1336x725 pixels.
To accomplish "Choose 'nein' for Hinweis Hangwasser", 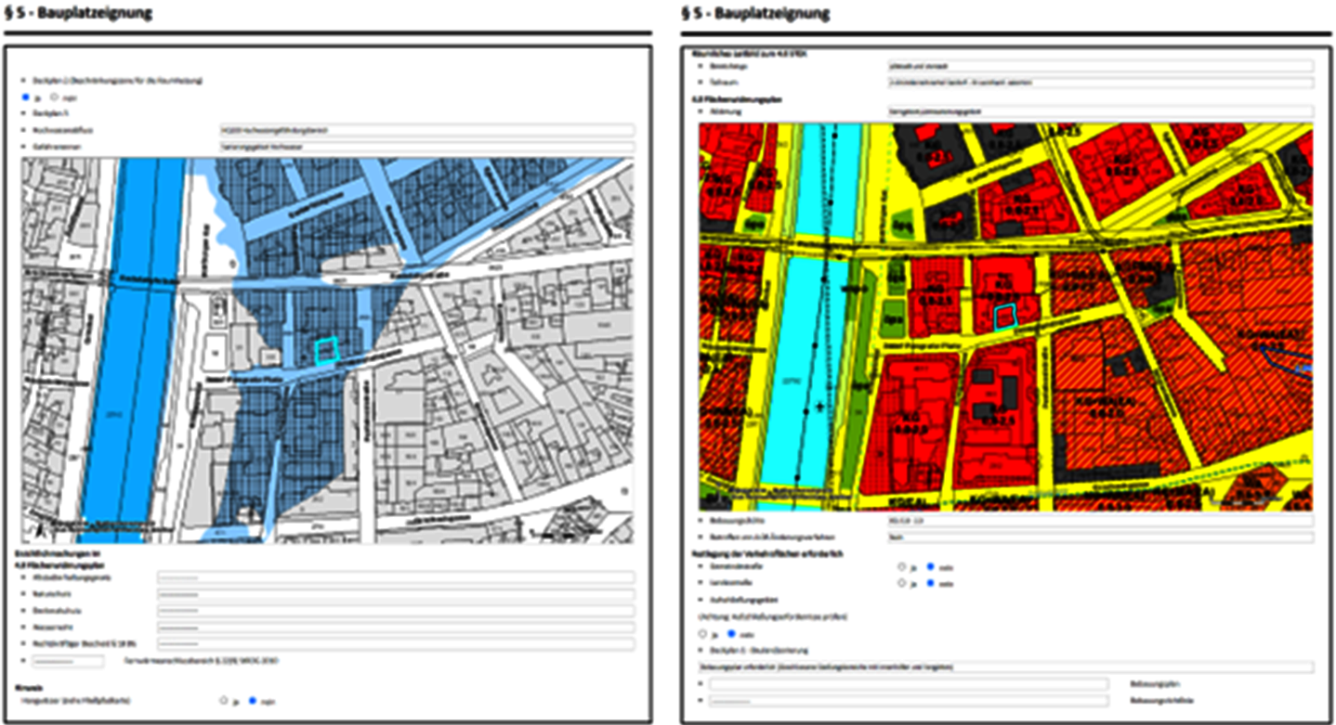I will (x=252, y=701).
